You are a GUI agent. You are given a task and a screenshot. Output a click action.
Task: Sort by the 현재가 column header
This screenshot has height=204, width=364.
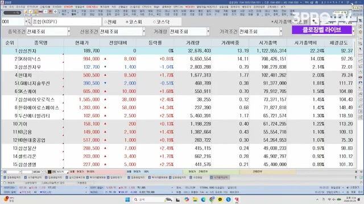coord(82,43)
